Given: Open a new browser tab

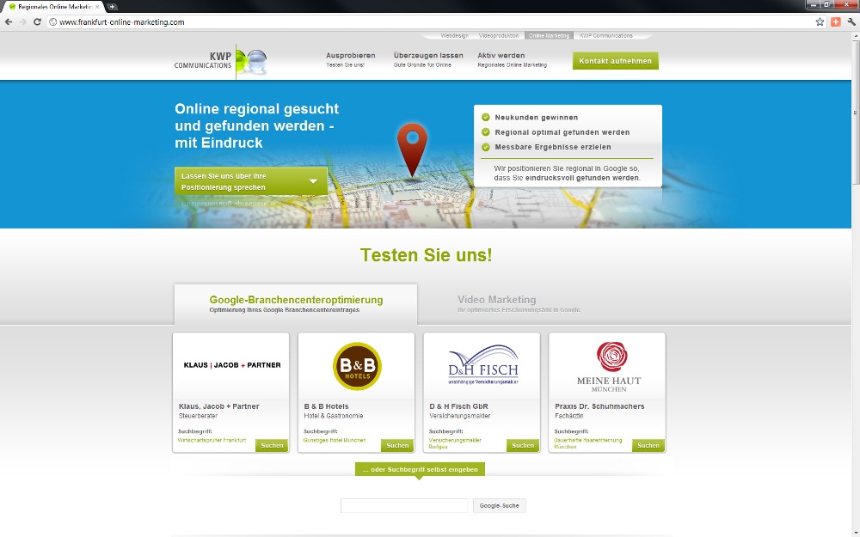Looking at the screenshot, I should [112, 6].
